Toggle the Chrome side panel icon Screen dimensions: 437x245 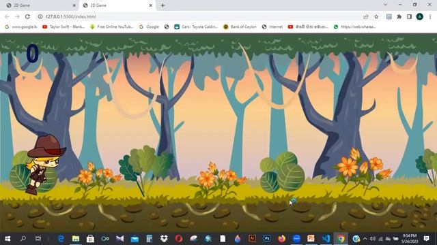click(410, 16)
